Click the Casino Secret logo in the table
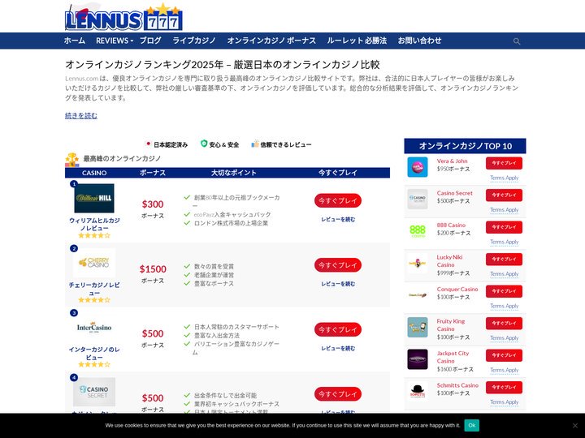Viewport: 585px width, 438px height. 94,392
